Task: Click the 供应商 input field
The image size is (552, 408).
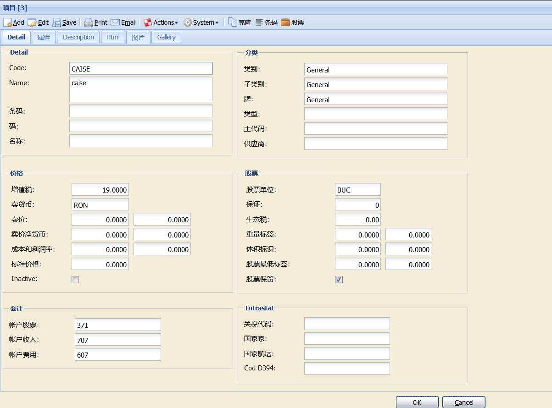Action: [x=376, y=143]
